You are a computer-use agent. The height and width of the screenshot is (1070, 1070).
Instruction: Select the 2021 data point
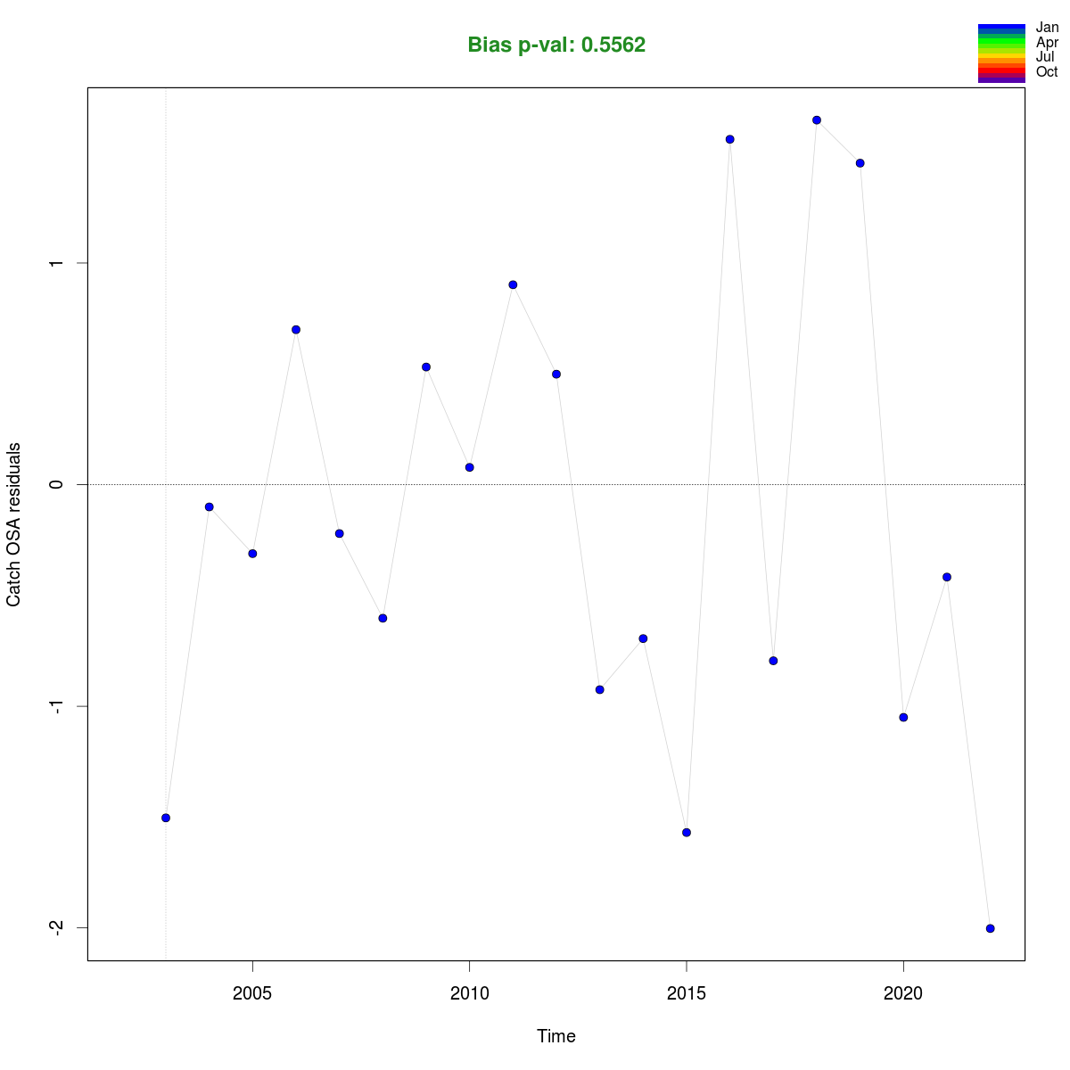947,577
